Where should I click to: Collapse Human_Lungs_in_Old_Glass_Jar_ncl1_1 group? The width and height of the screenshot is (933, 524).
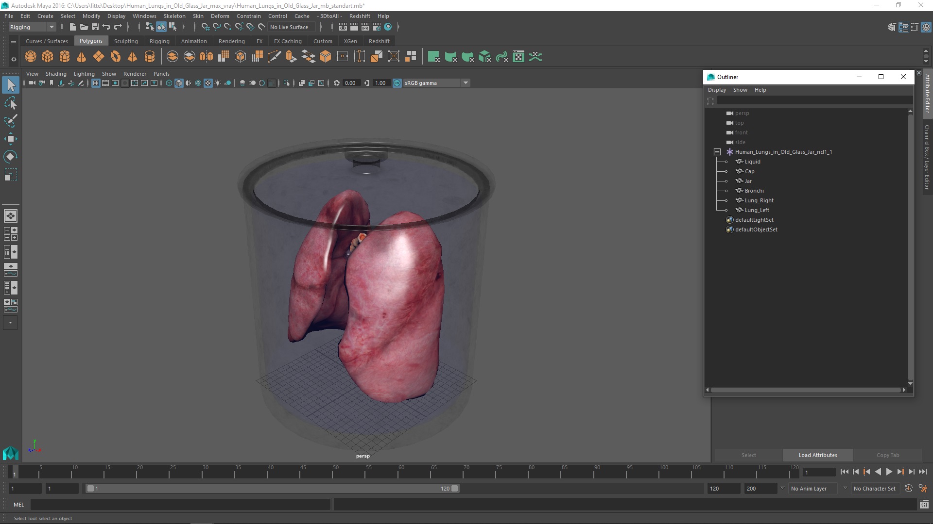click(717, 152)
